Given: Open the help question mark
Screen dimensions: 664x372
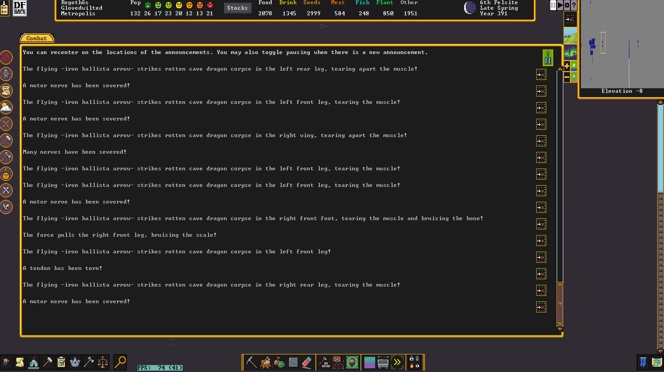Looking at the screenshot, I should pyautogui.click(x=574, y=5).
